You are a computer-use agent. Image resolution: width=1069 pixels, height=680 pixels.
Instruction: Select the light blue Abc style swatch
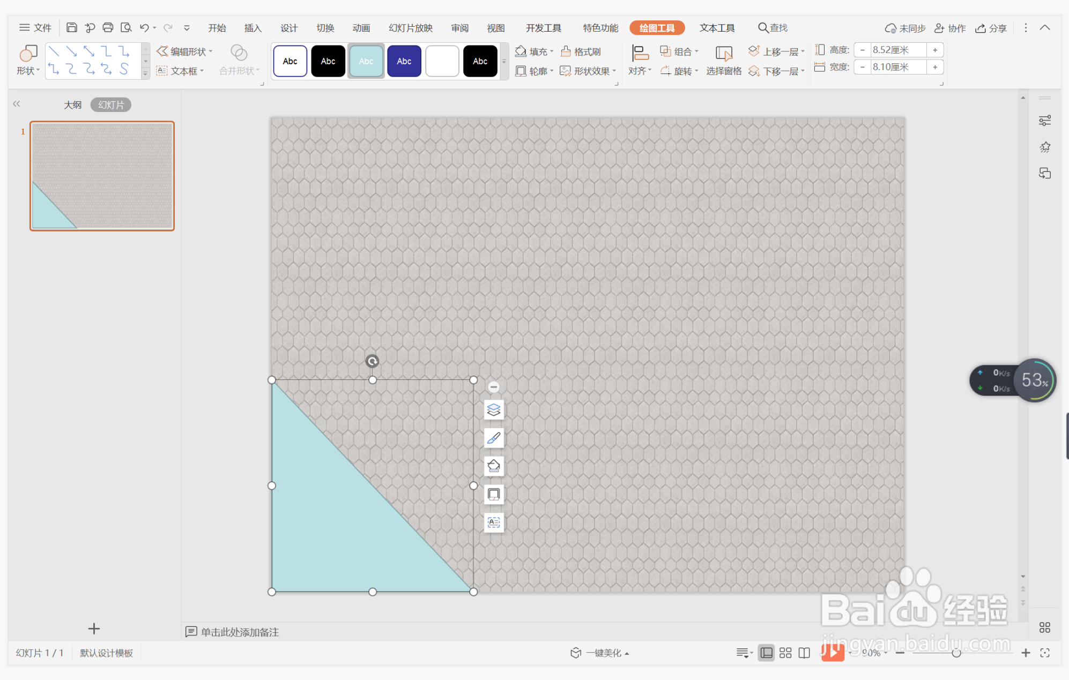tap(366, 61)
